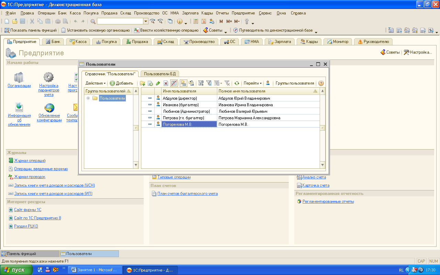Image resolution: width=440 pixels, height=275 pixels.
Task: Click the user person icon next to Перейти
Action: coord(268,83)
